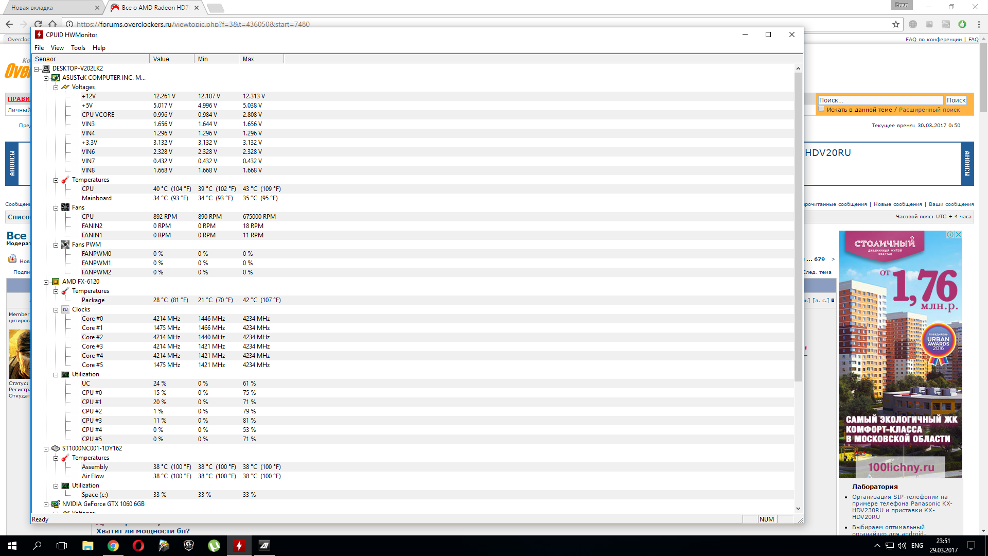Click the ASUSTeK motherboard icon
Screen dimensions: 988x556
56,78
